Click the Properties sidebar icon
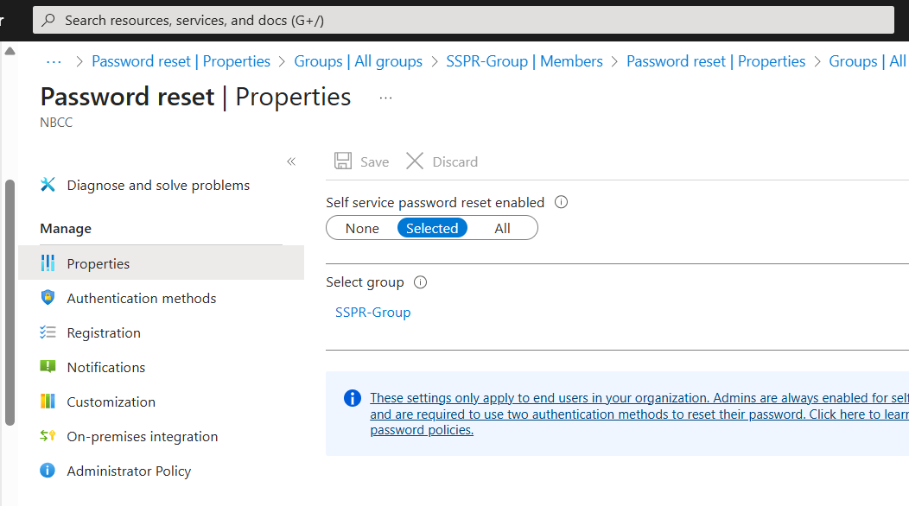The height and width of the screenshot is (506, 909). [48, 263]
